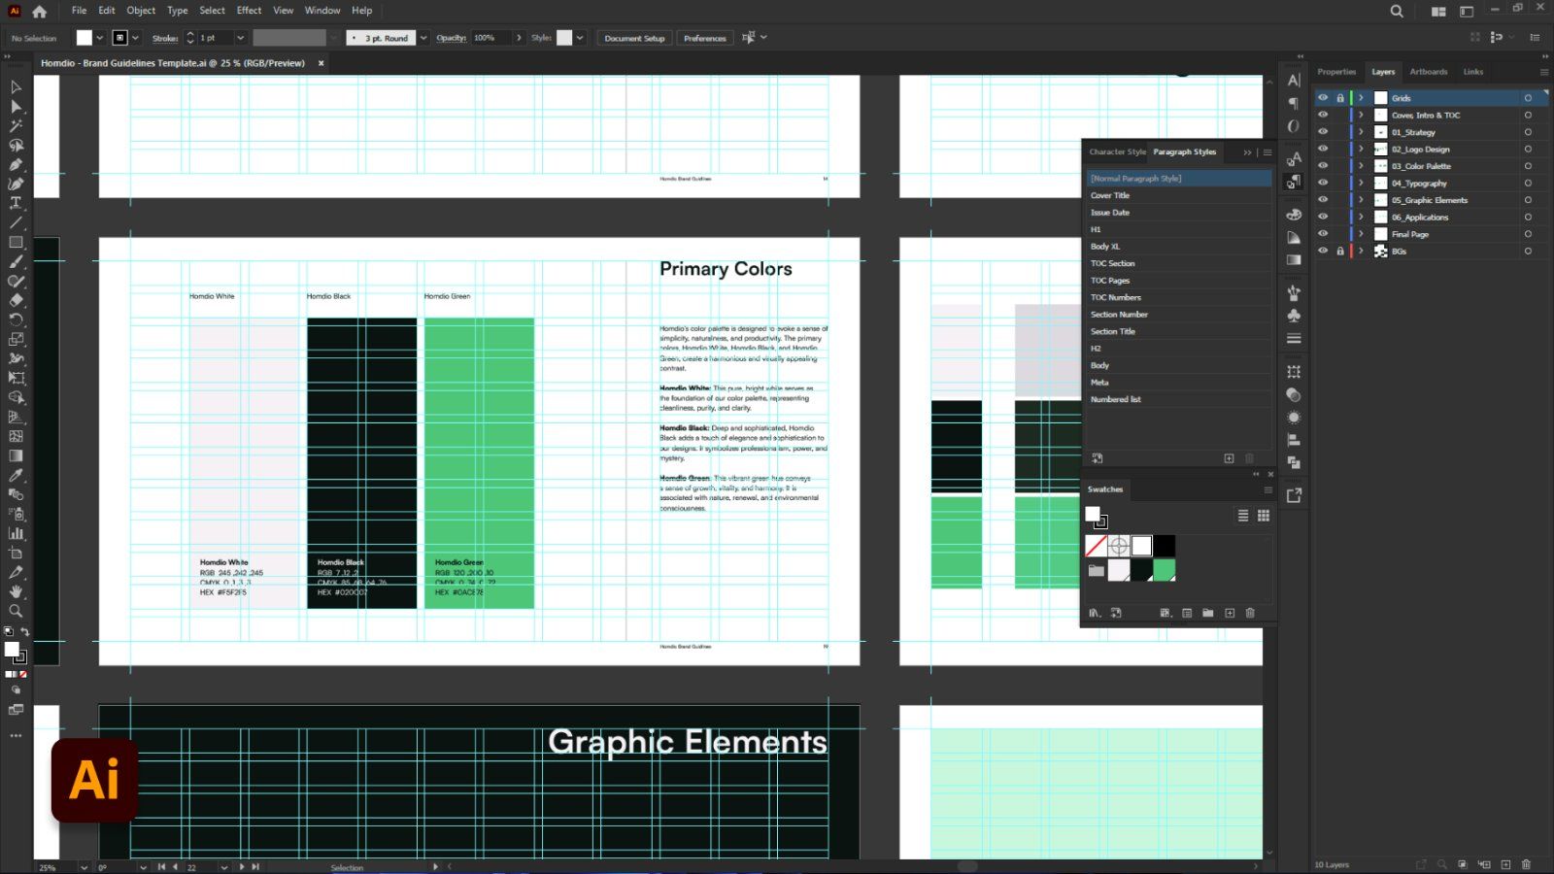The width and height of the screenshot is (1554, 874).
Task: Hide the 04_Typography layer
Action: (x=1323, y=183)
